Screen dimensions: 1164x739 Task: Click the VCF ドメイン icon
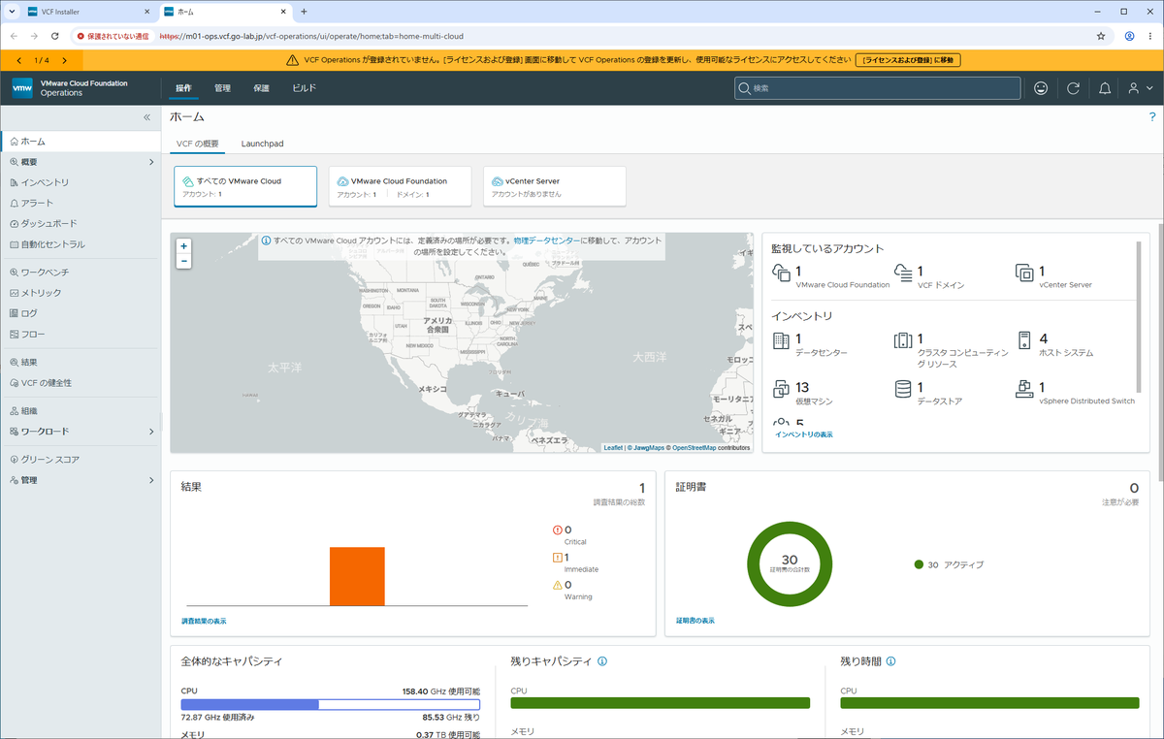click(902, 273)
